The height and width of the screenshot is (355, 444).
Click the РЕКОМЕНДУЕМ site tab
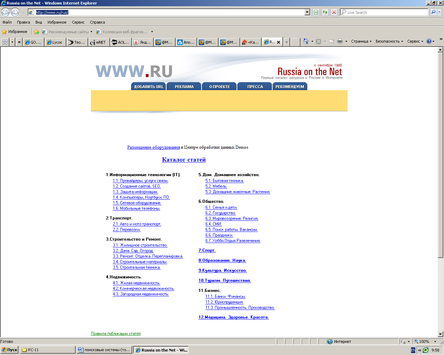coord(290,86)
